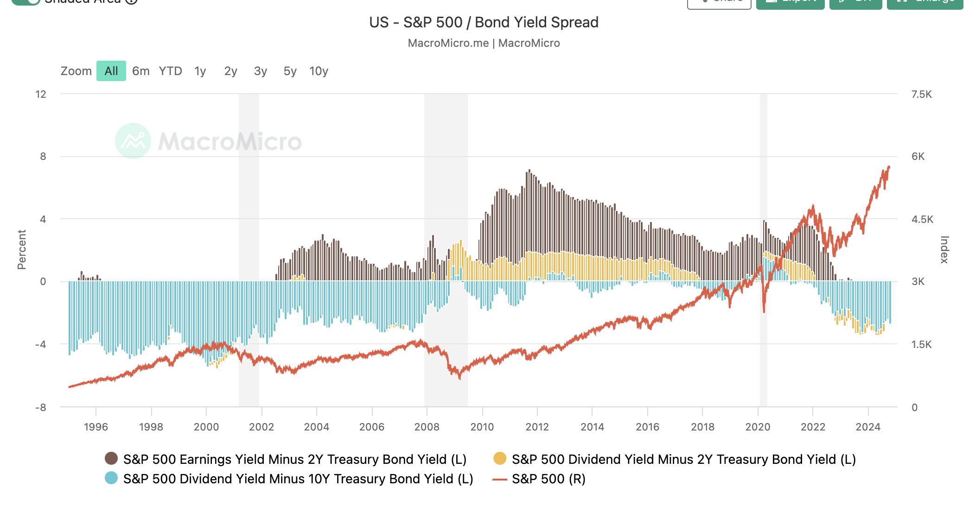Select the All zoom range
969x506 pixels.
coord(111,71)
